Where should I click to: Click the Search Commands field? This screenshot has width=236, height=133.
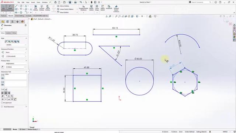[200, 2]
